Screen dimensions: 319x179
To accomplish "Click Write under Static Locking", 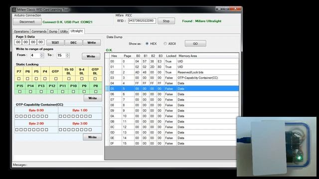I will [93, 98].
